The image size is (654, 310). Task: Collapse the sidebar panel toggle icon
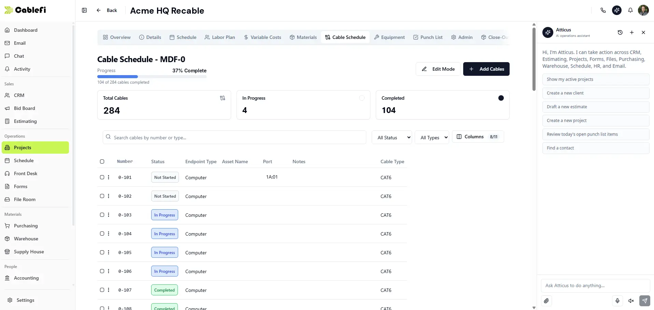pyautogui.click(x=84, y=10)
